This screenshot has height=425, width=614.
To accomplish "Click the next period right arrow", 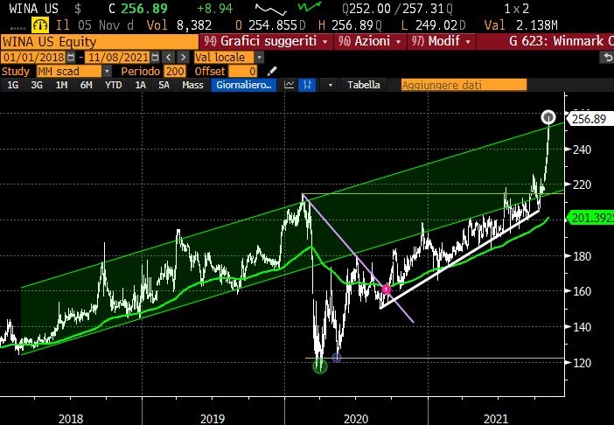I will tap(183, 58).
